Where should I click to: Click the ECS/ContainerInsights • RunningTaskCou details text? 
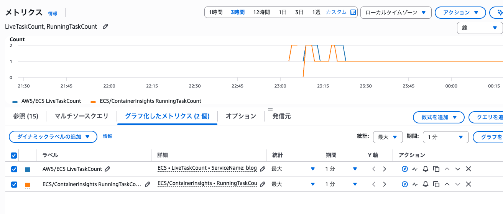pos(207,183)
